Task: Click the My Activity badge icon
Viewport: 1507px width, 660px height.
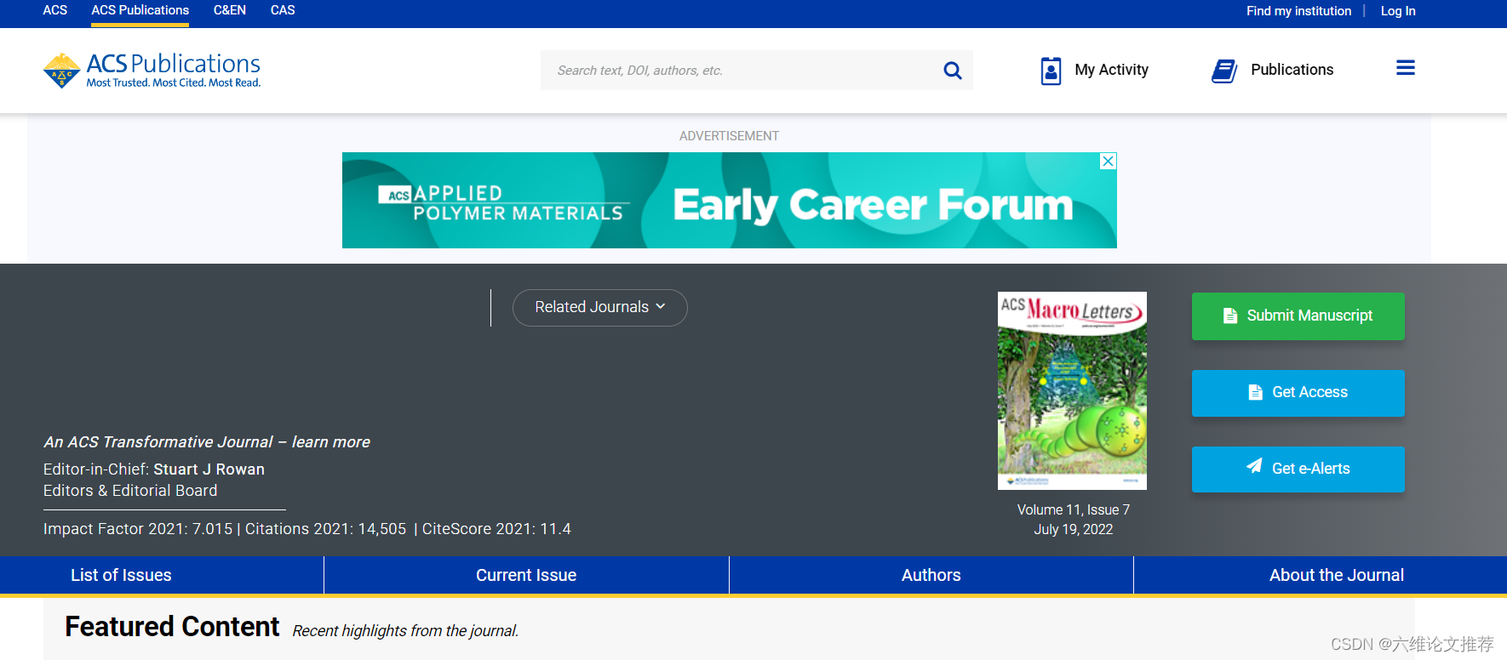Action: 1051,71
